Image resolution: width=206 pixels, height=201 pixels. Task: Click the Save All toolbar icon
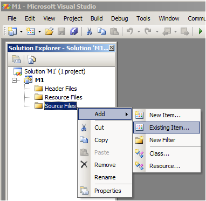[x=74, y=32]
